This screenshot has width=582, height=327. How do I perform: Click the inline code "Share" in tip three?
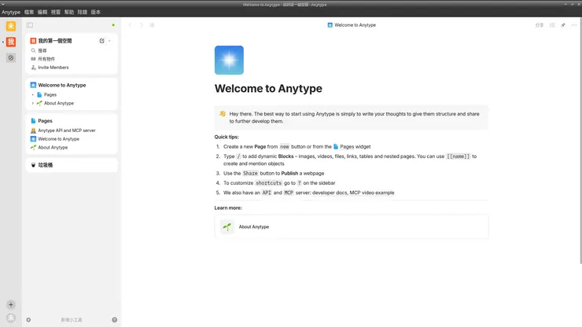(250, 174)
